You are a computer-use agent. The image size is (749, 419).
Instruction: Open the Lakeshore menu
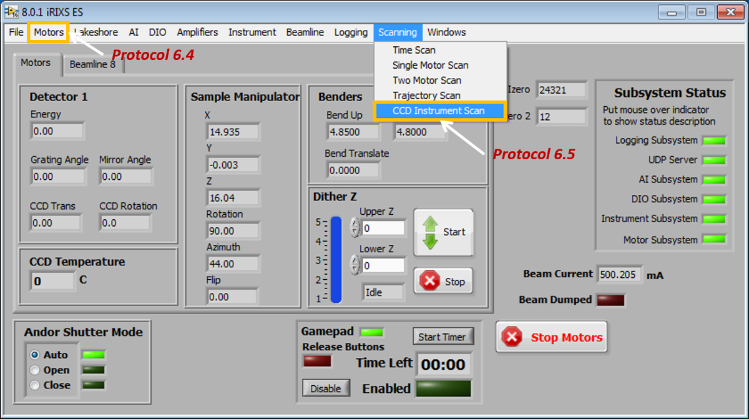[95, 32]
